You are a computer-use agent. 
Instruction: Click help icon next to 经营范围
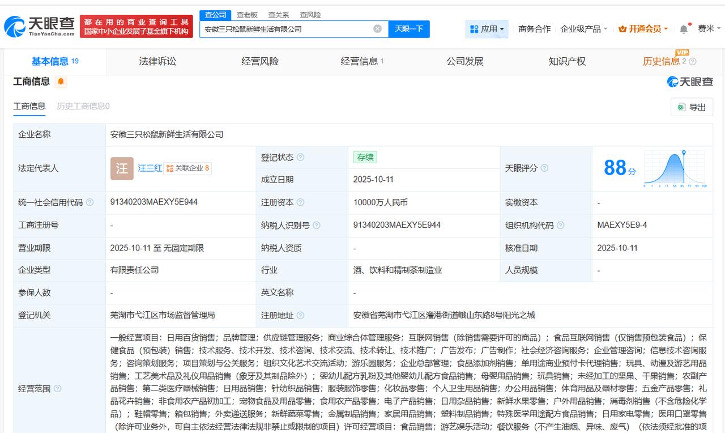[x=57, y=389]
